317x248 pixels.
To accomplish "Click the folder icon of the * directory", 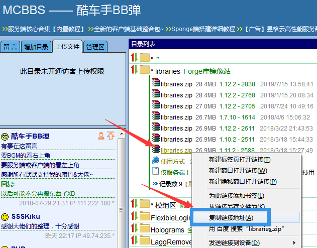I will click(144, 57).
